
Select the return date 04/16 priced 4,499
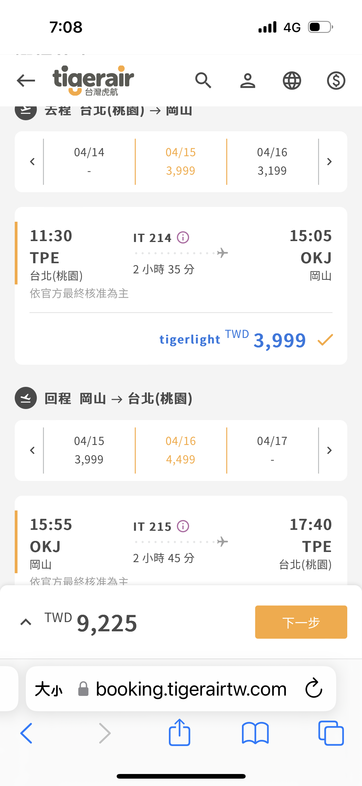pyautogui.click(x=181, y=450)
